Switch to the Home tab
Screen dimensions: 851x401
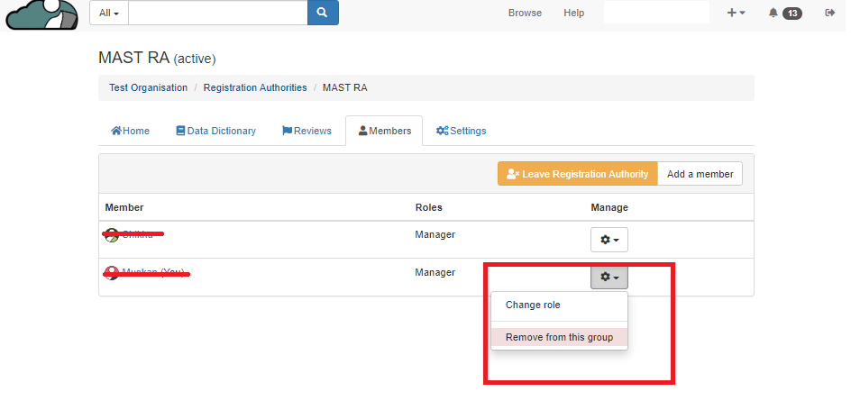tap(131, 131)
